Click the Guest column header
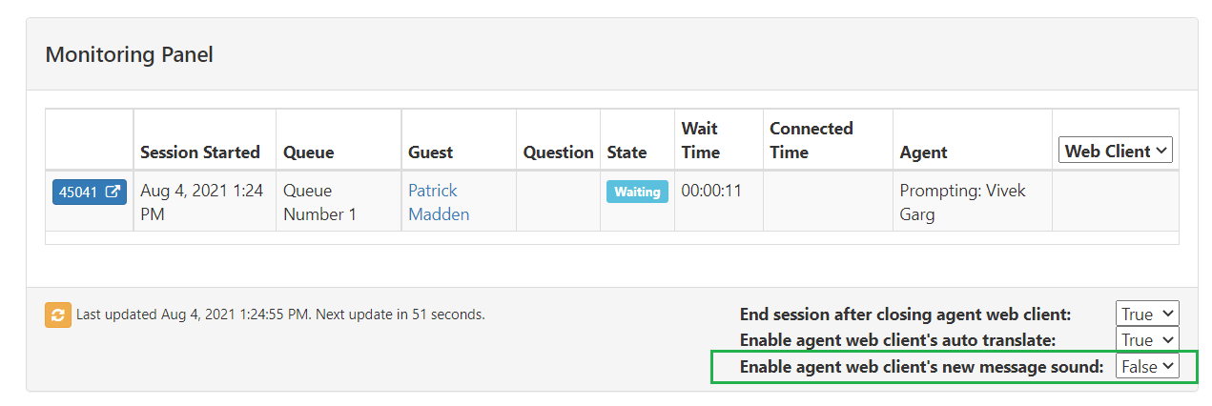This screenshot has width=1212, height=406. (431, 152)
